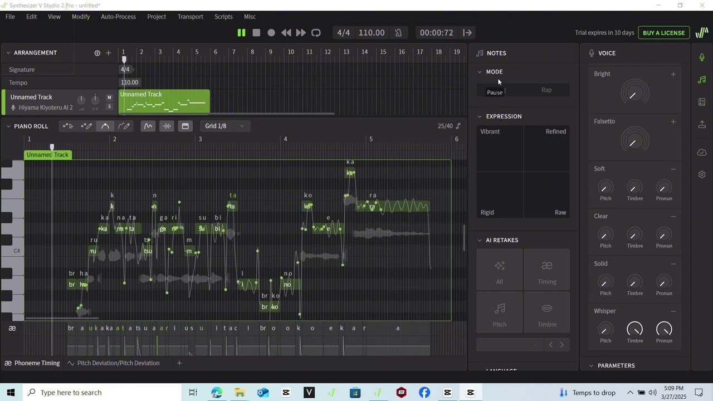713x401 pixels.
Task: Click the Timbre retake button
Action: tap(547, 313)
